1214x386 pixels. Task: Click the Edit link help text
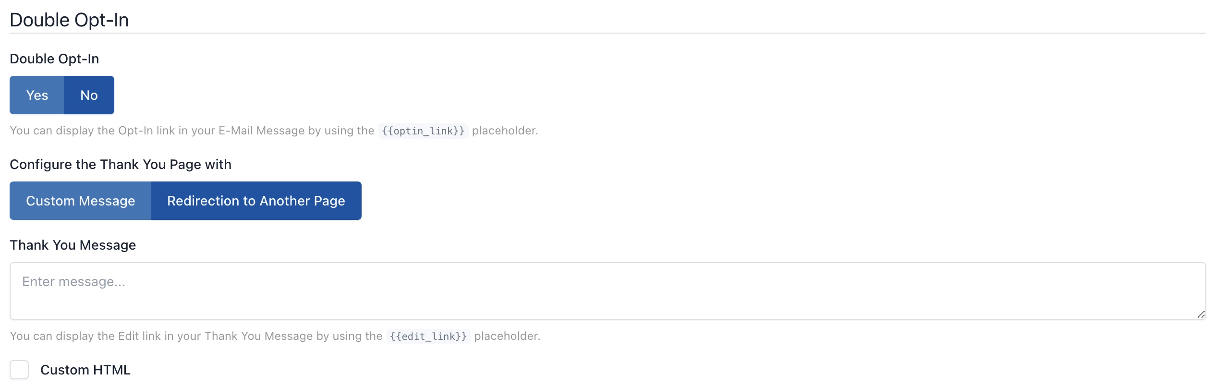195,336
